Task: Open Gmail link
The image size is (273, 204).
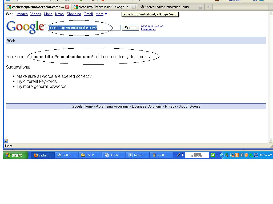Action: tap(88, 14)
